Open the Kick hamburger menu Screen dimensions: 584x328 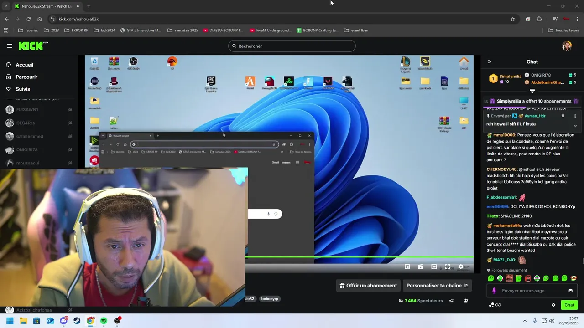point(10,46)
